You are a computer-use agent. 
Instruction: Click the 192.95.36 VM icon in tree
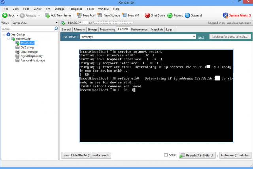click(x=17, y=43)
